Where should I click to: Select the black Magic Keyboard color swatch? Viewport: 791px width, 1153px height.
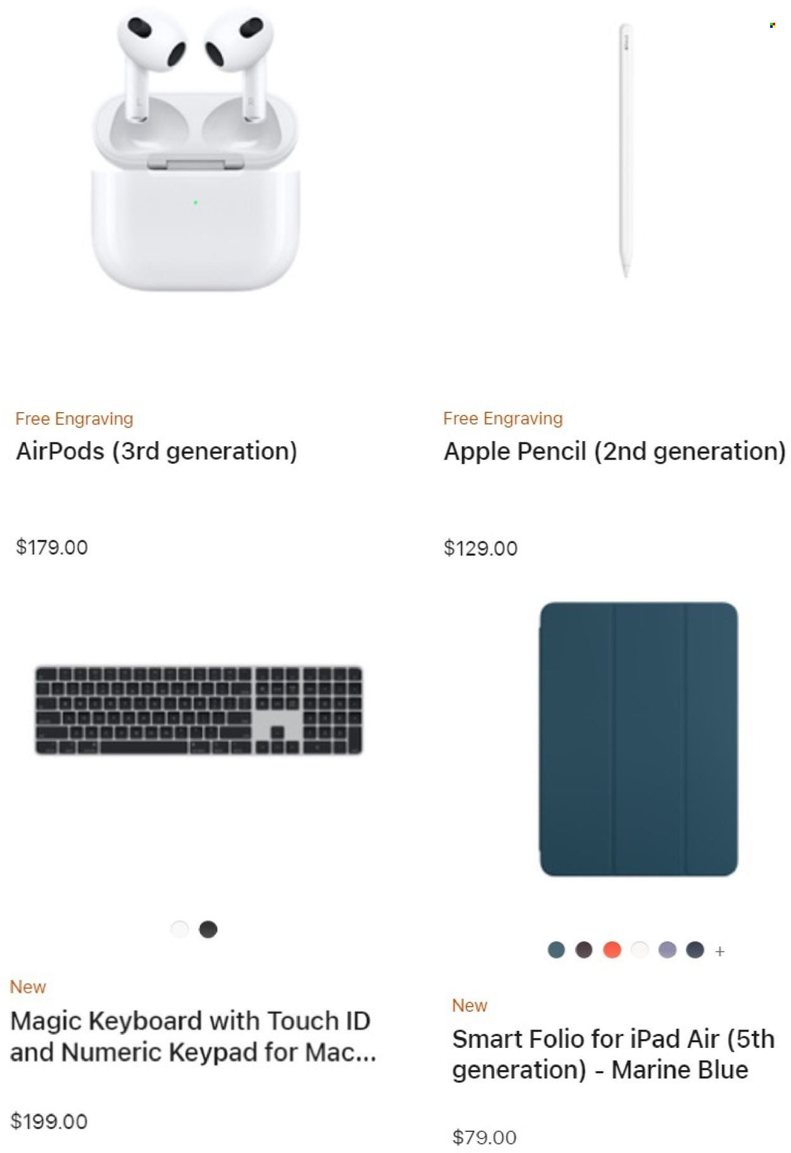tap(208, 929)
